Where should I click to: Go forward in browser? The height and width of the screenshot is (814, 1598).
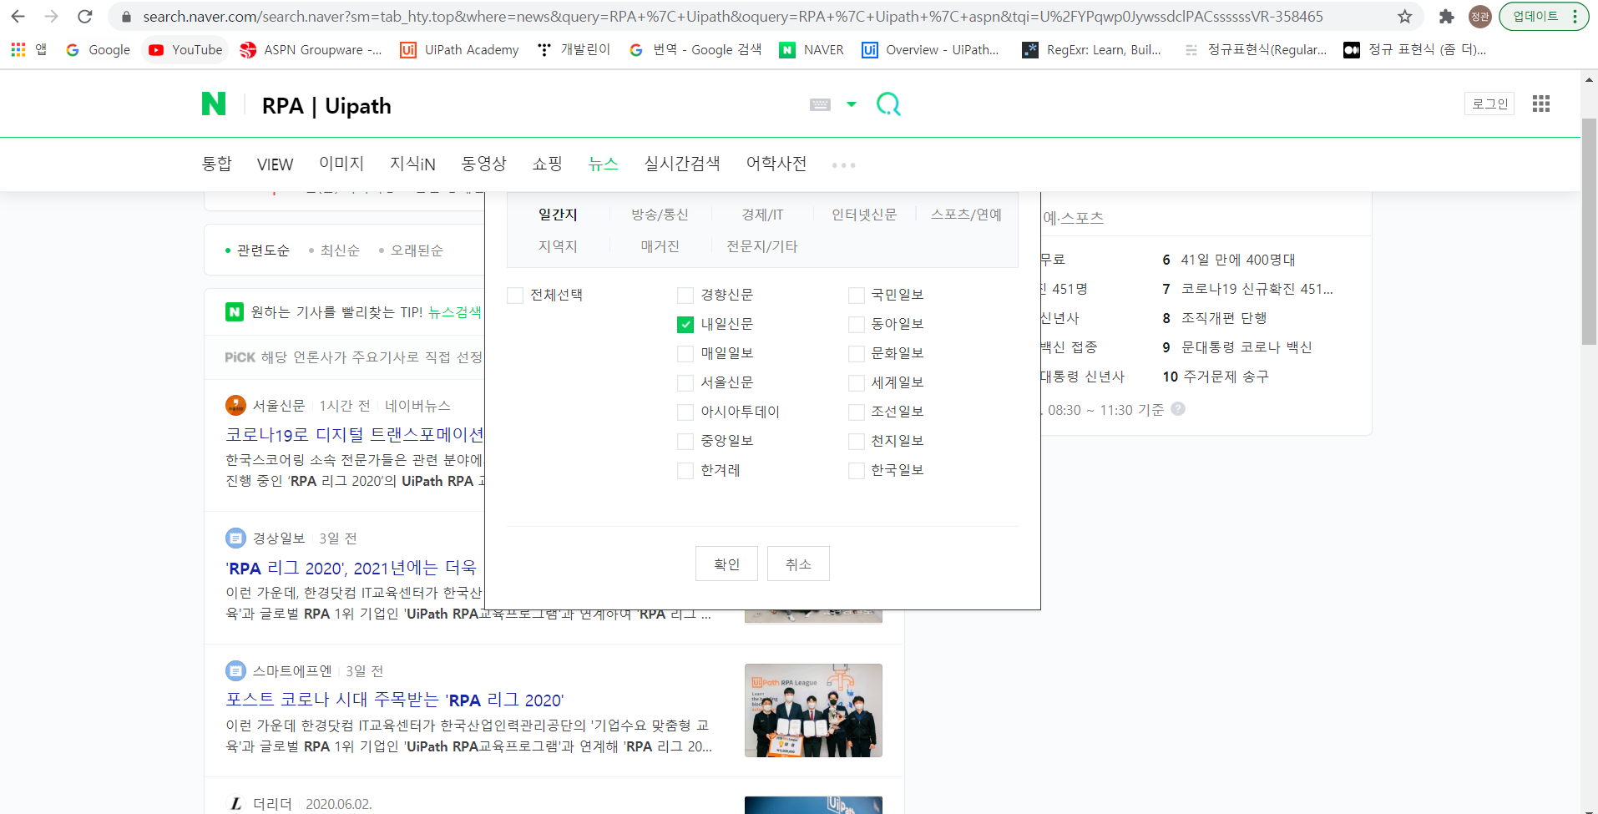pos(51,16)
